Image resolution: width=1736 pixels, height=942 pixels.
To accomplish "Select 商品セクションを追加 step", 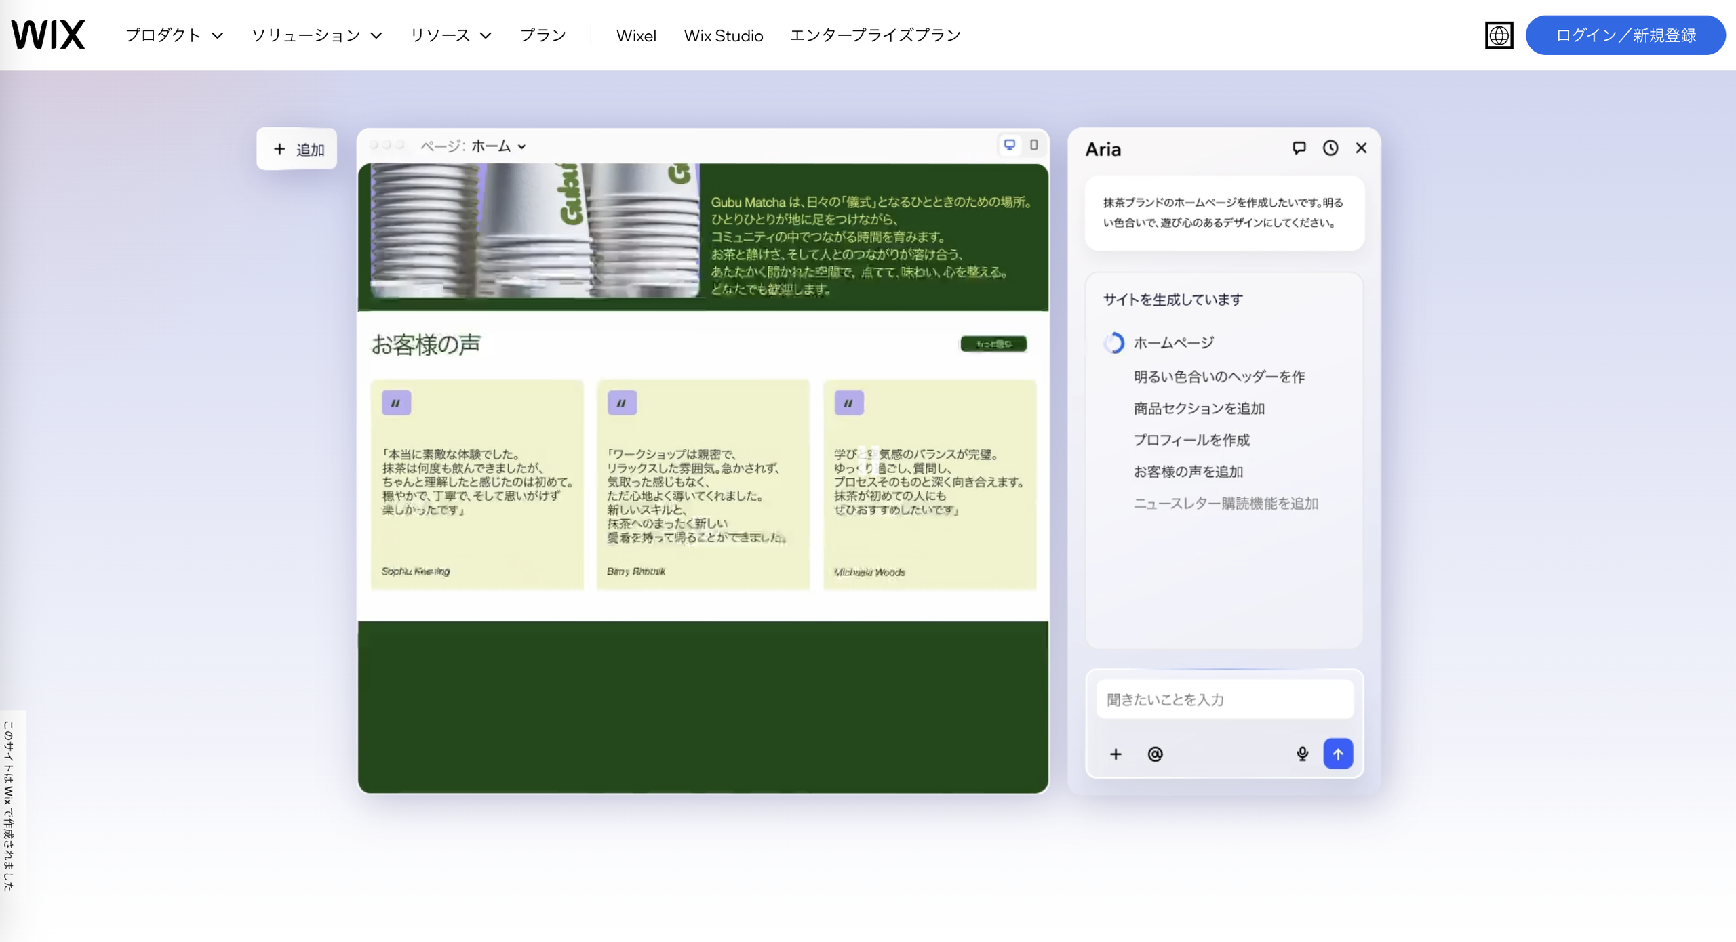I will pyautogui.click(x=1199, y=409).
